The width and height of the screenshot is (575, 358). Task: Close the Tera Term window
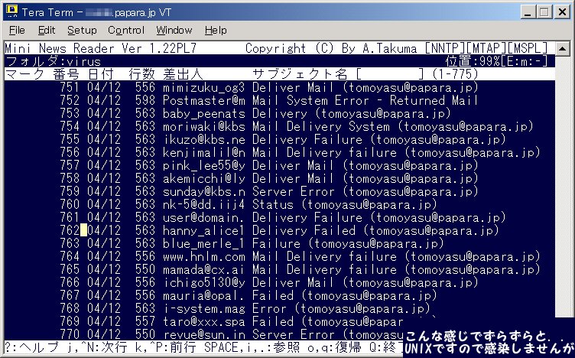pos(562,12)
